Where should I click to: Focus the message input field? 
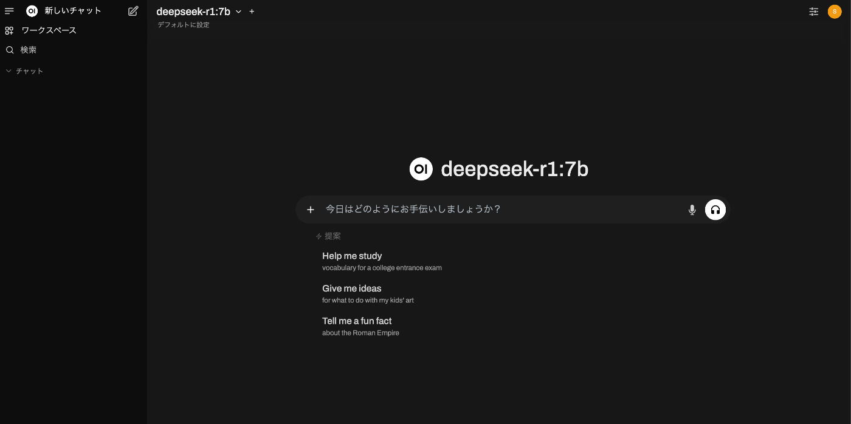[x=501, y=209]
